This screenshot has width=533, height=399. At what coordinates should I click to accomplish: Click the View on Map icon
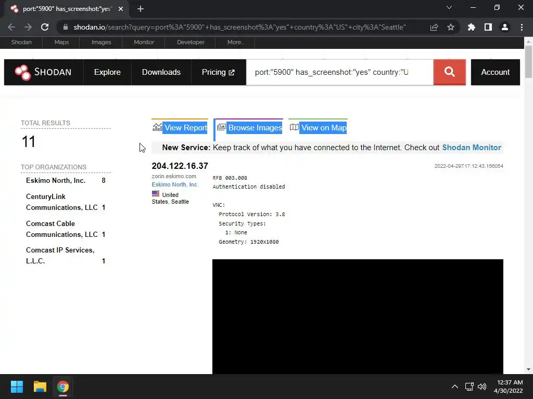(294, 127)
